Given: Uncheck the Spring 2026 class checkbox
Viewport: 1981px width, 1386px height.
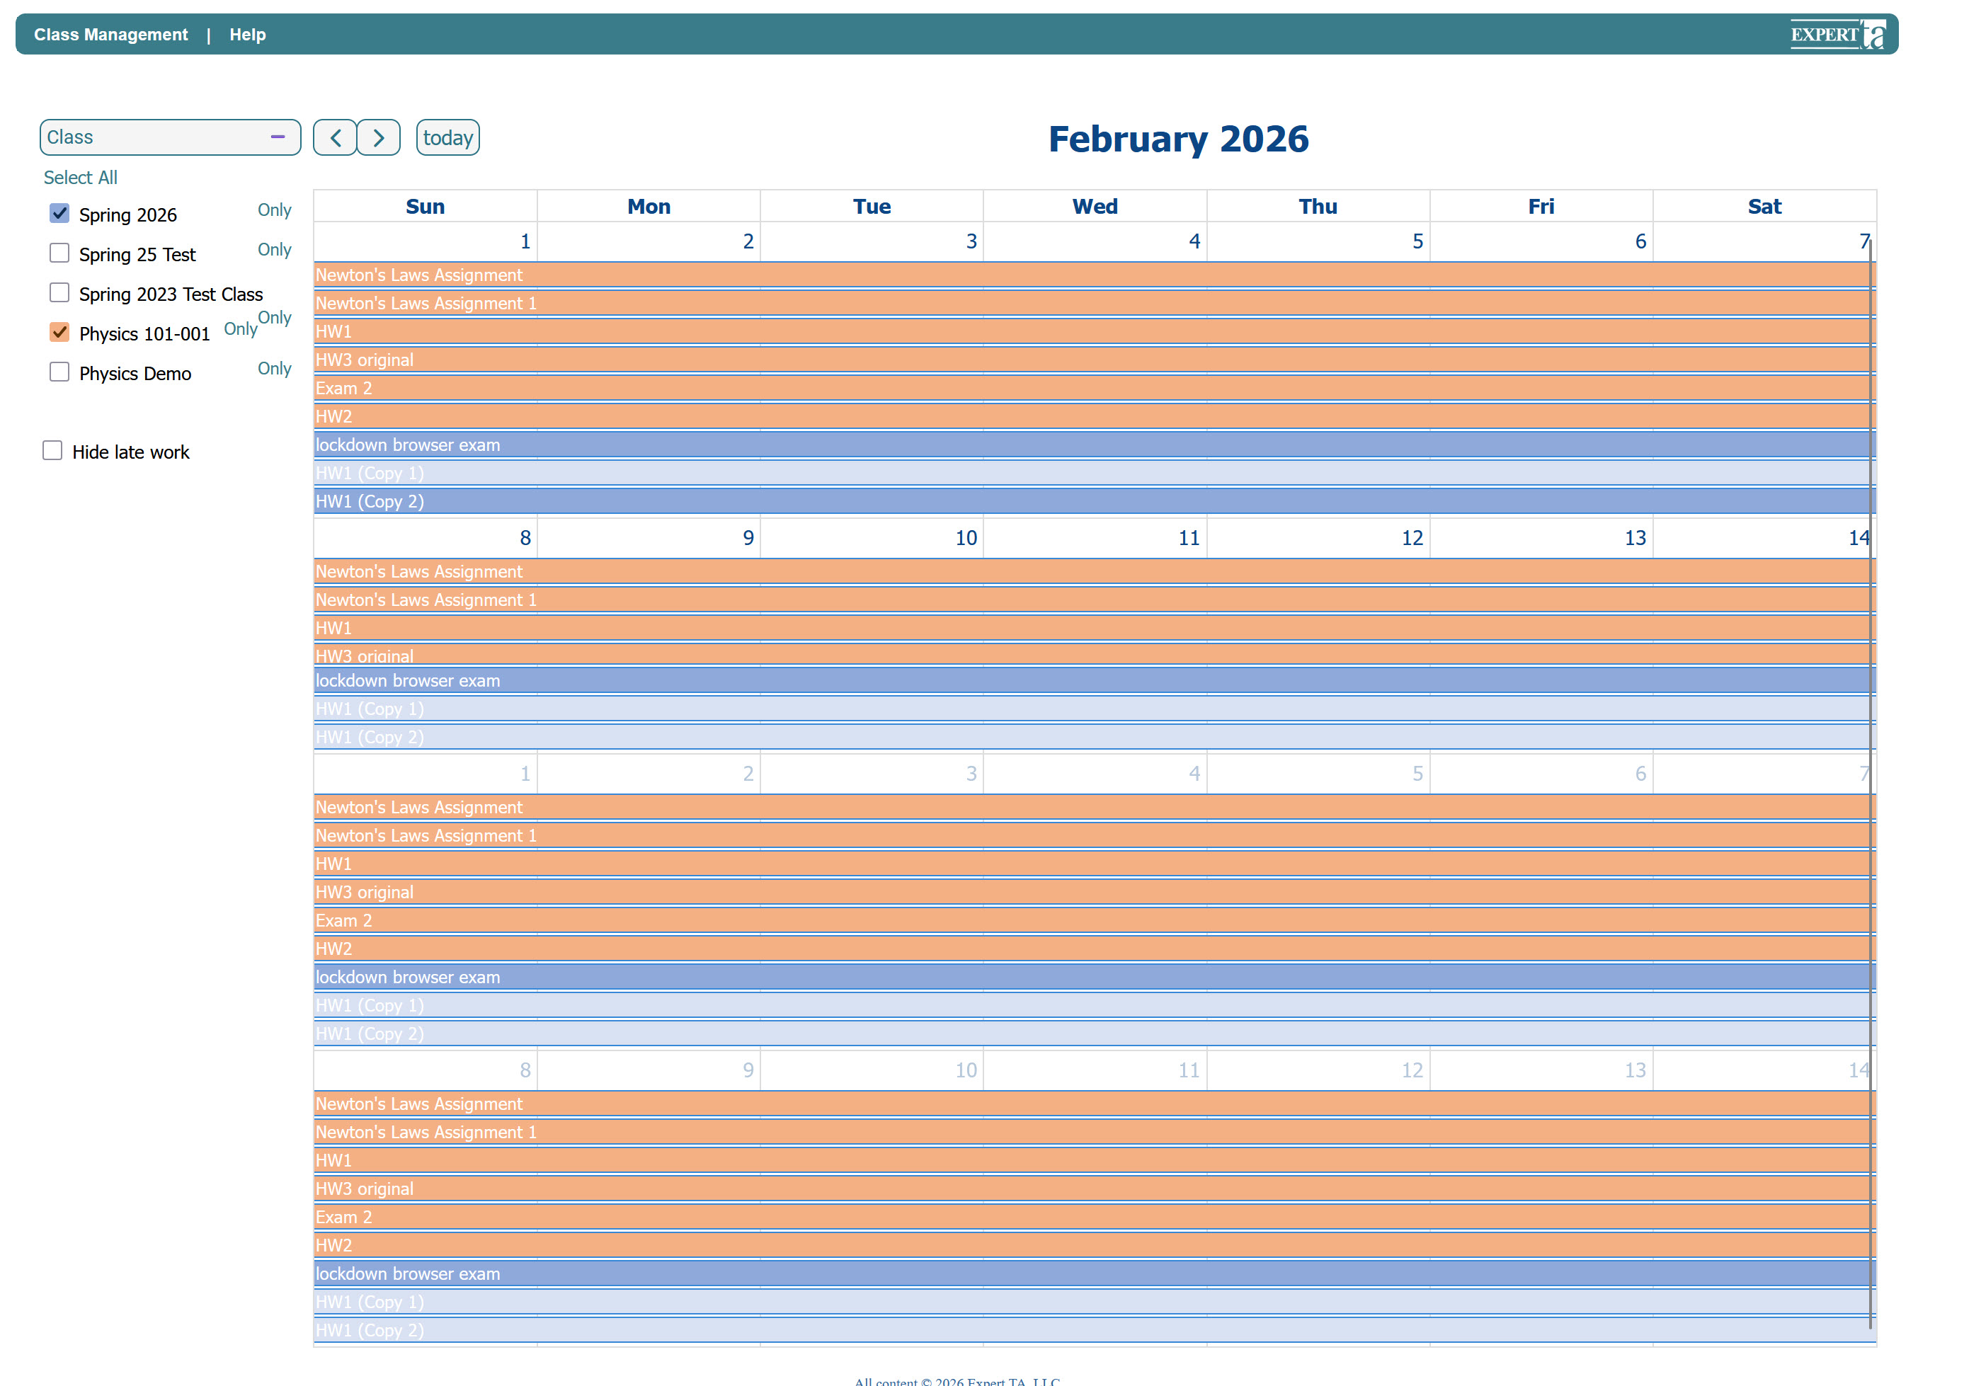Looking at the screenshot, I should (59, 213).
